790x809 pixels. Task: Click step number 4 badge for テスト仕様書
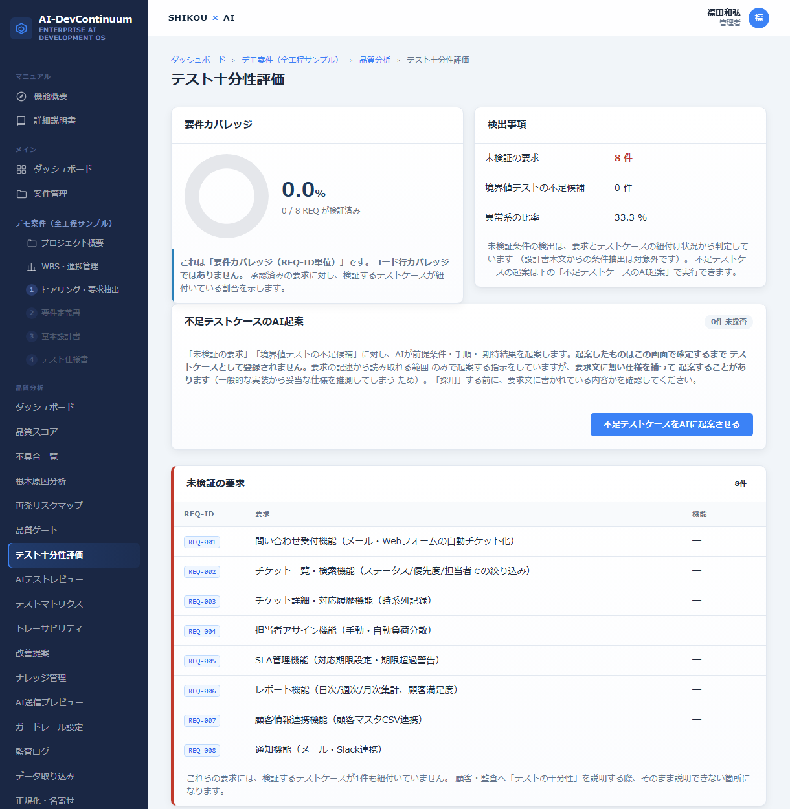click(31, 360)
